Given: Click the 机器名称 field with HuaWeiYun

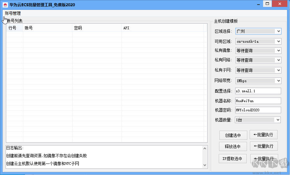Looking at the screenshot, I should [x=258, y=101].
